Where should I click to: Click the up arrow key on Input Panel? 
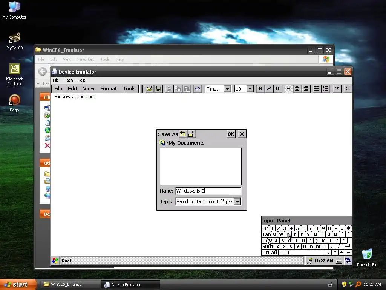click(x=335, y=252)
